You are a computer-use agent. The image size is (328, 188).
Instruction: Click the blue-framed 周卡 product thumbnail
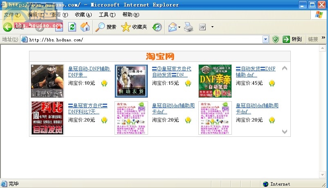pos(131,81)
